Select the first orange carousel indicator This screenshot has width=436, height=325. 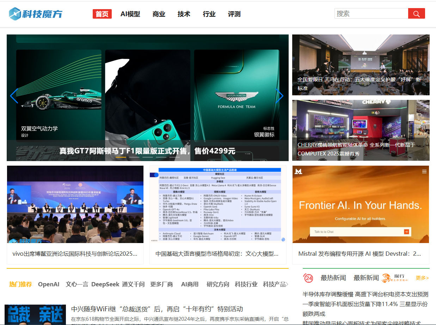coord(121,157)
